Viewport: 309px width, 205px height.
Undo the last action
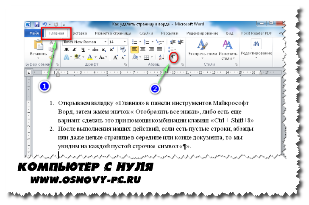click(x=45, y=24)
